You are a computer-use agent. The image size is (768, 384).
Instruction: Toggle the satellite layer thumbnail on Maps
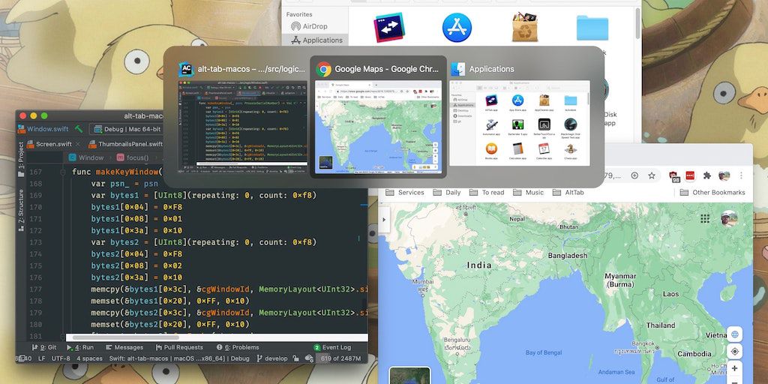(410, 376)
